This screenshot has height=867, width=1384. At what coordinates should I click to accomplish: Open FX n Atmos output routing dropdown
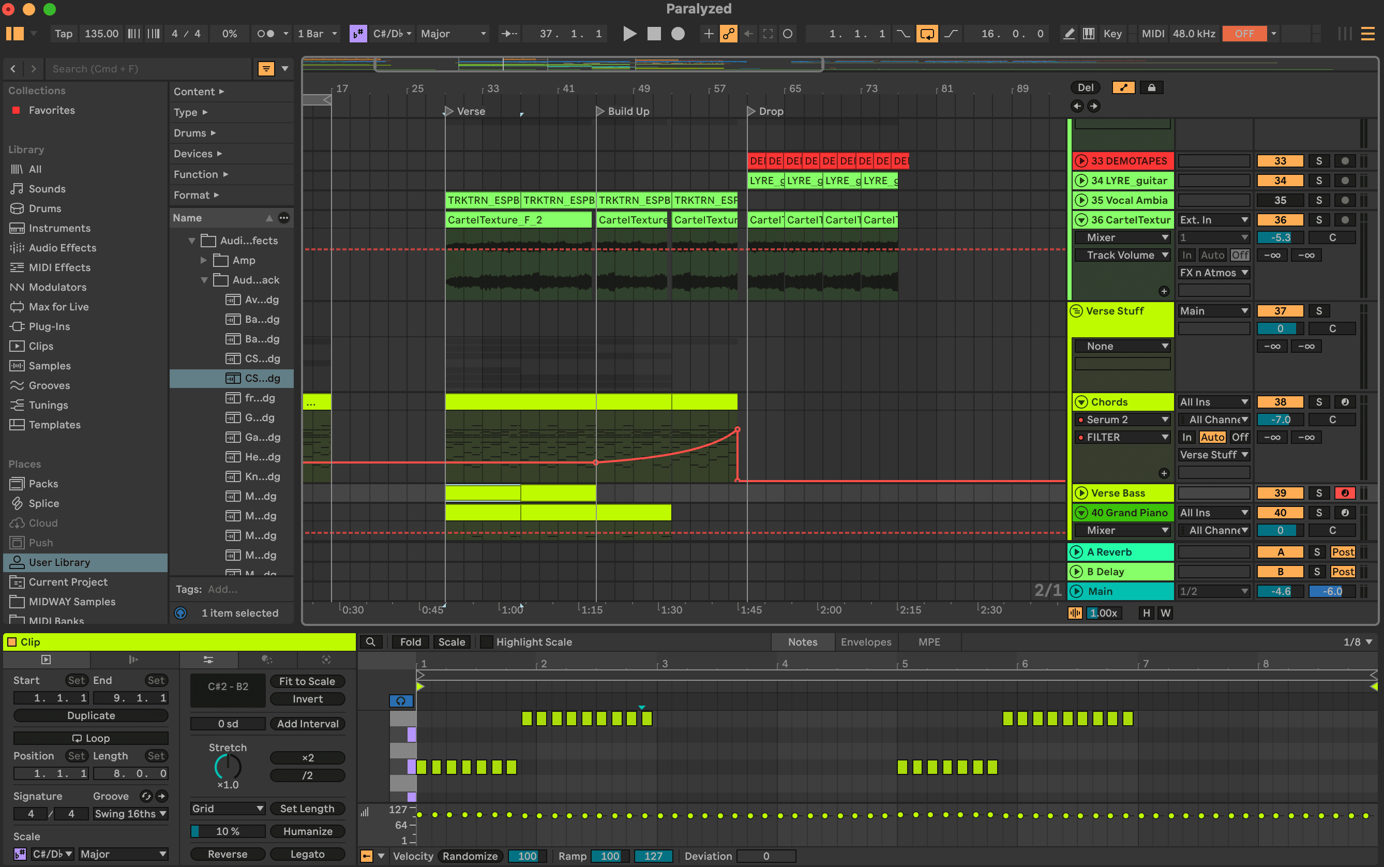[1213, 273]
